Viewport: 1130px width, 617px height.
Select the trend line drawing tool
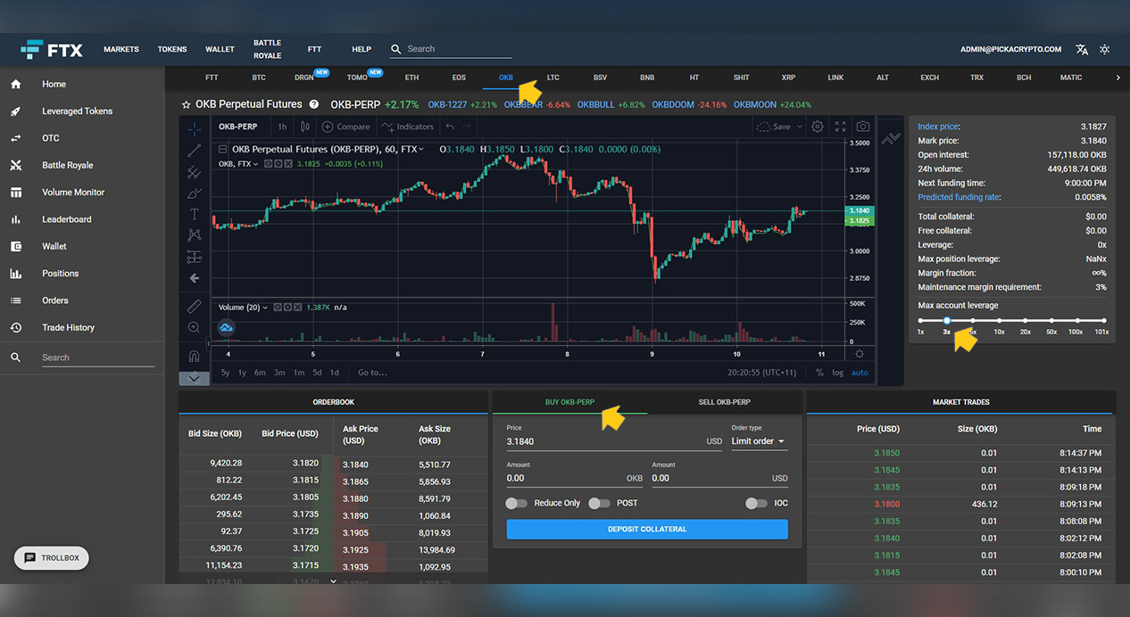pyautogui.click(x=195, y=150)
